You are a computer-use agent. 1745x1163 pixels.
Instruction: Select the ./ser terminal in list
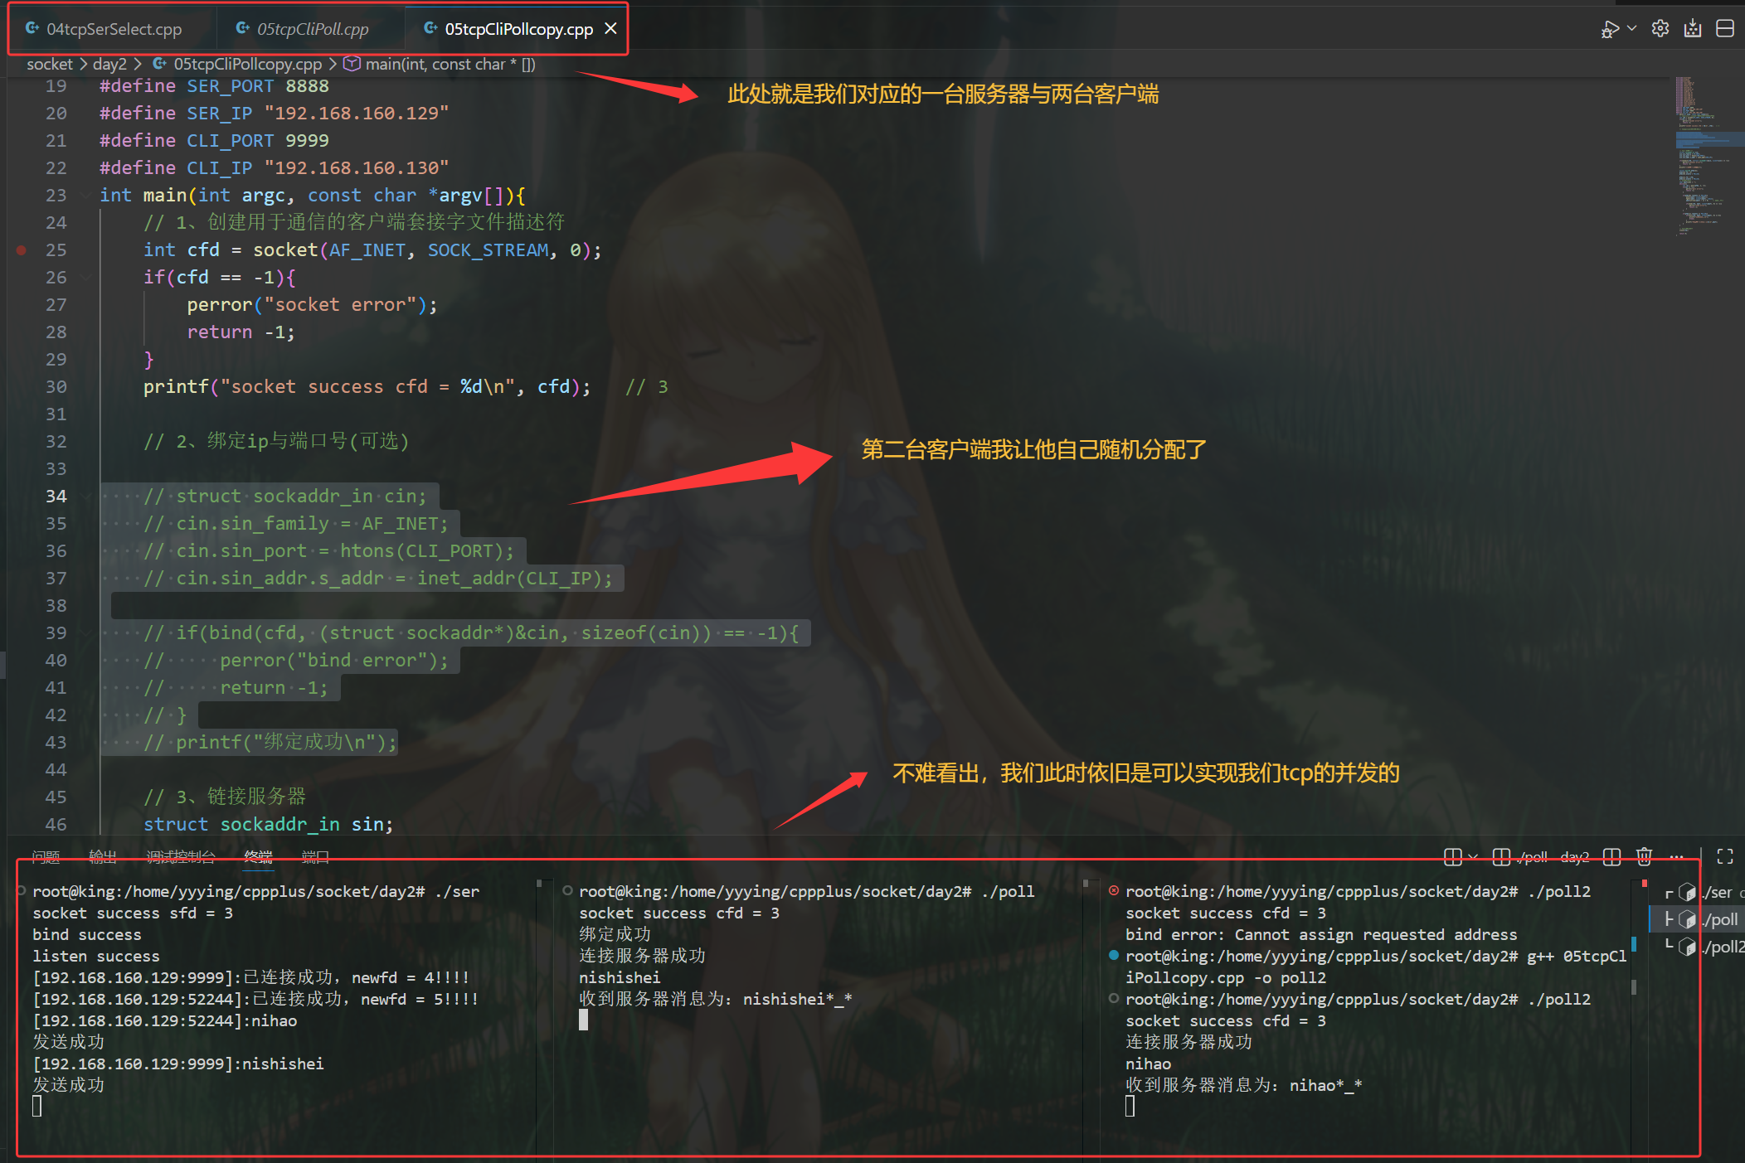click(1715, 893)
